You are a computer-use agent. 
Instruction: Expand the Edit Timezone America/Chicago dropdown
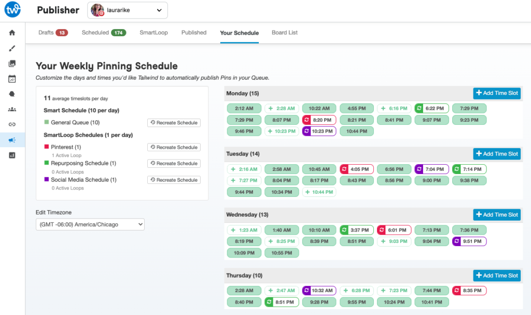pos(90,224)
